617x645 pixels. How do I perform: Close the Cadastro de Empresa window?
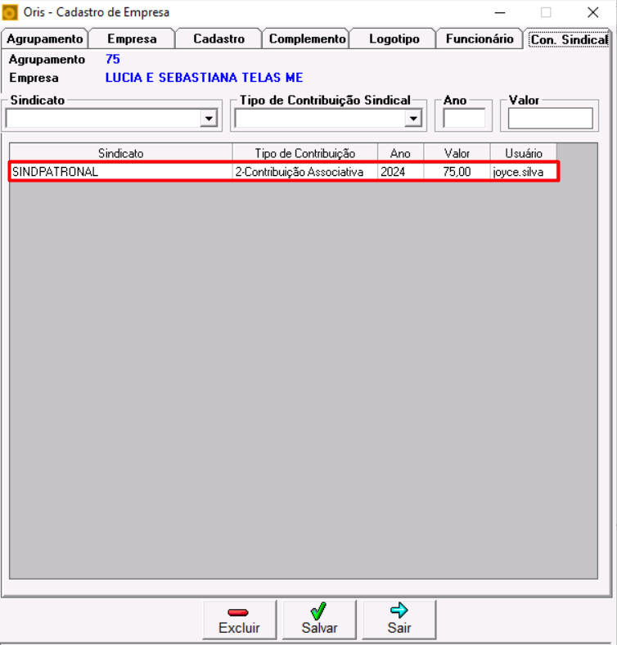[x=592, y=12]
